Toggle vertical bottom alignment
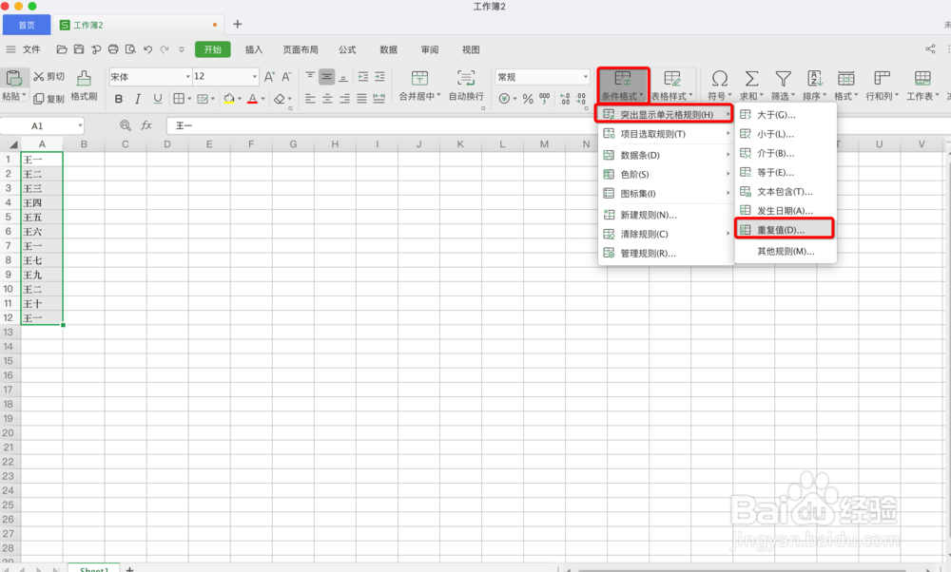 pos(343,77)
